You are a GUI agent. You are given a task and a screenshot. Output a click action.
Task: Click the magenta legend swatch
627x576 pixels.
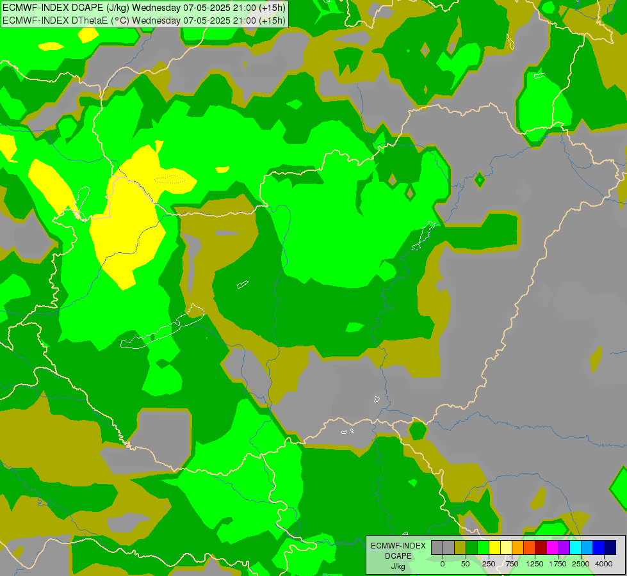[553, 548]
